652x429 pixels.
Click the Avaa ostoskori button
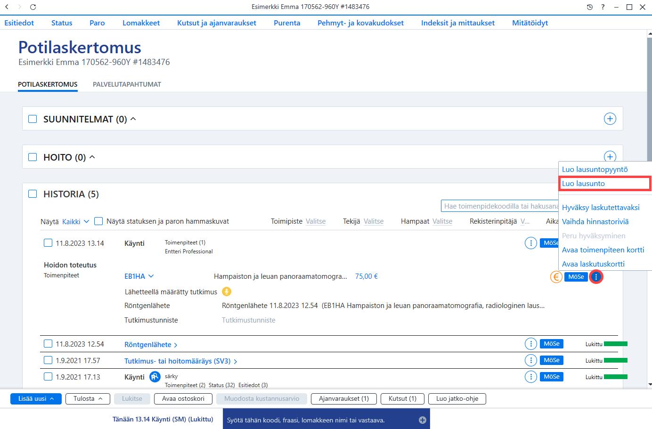(x=183, y=399)
